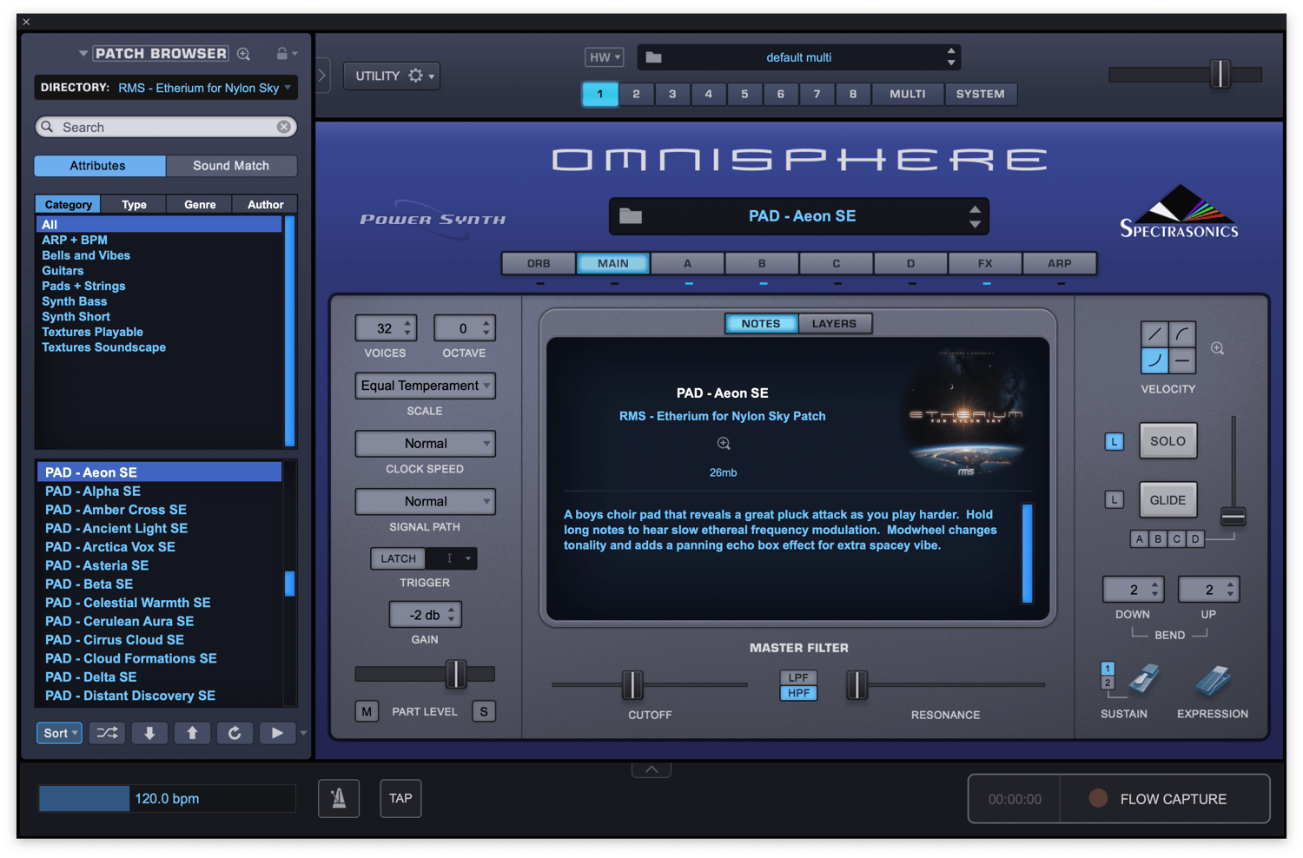1303x858 pixels.
Task: Collapse the patch browser with the side arrow
Action: click(x=322, y=76)
